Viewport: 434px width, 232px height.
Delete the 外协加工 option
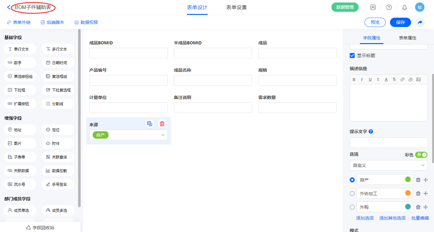coord(418,194)
